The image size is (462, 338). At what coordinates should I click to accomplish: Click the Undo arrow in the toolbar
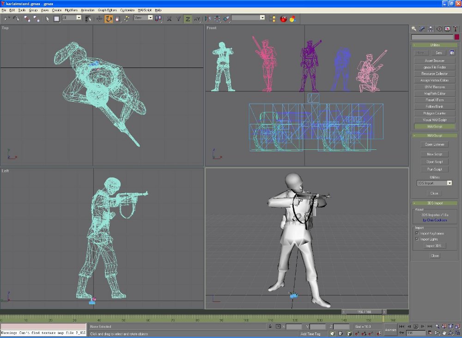[7, 18]
